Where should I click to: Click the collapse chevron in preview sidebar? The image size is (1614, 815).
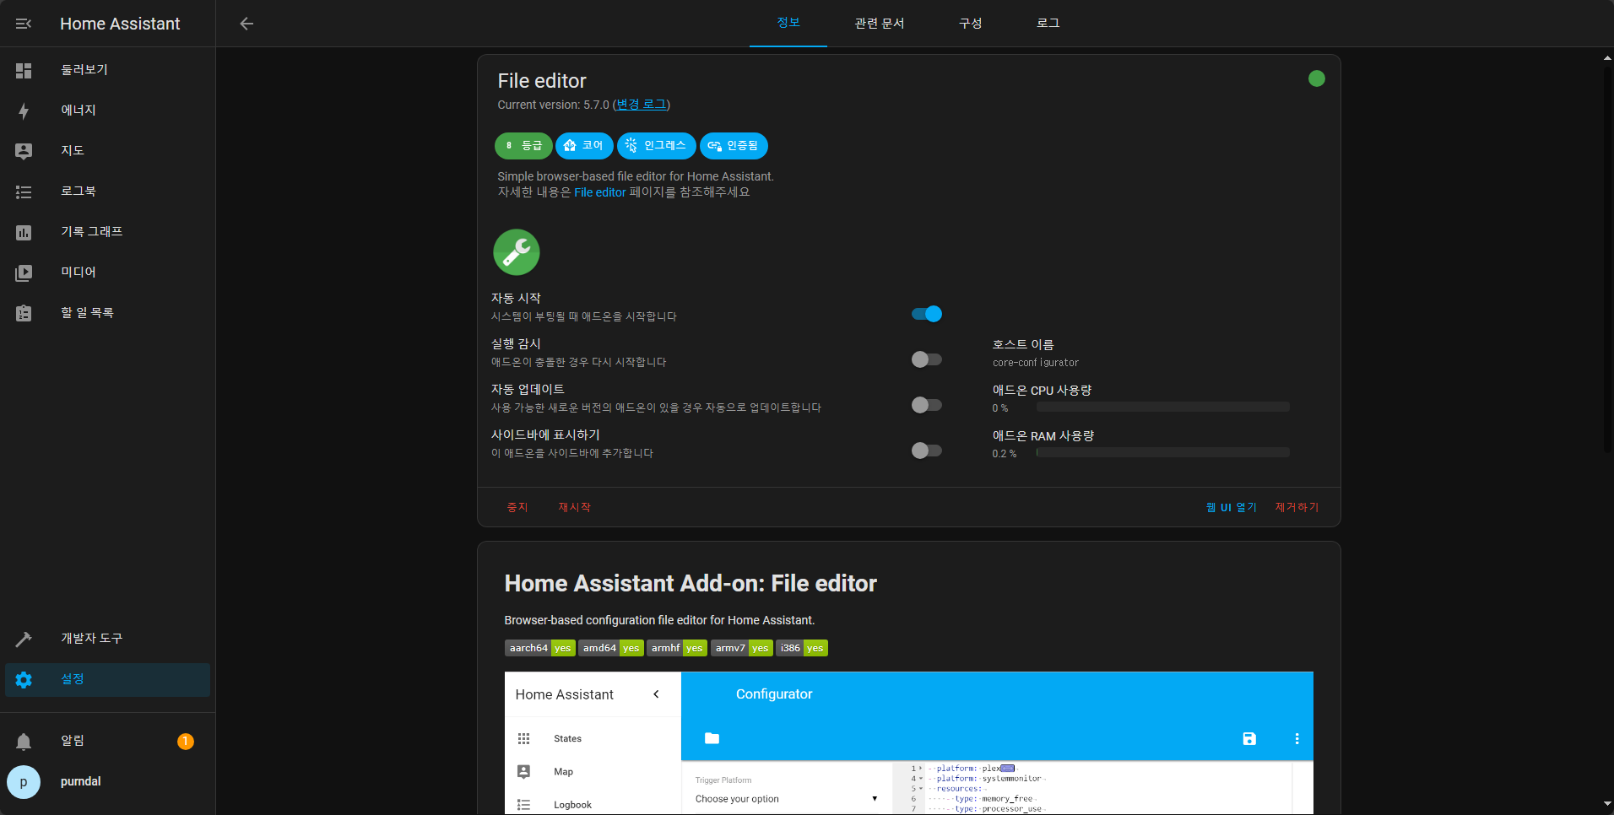pos(656,694)
